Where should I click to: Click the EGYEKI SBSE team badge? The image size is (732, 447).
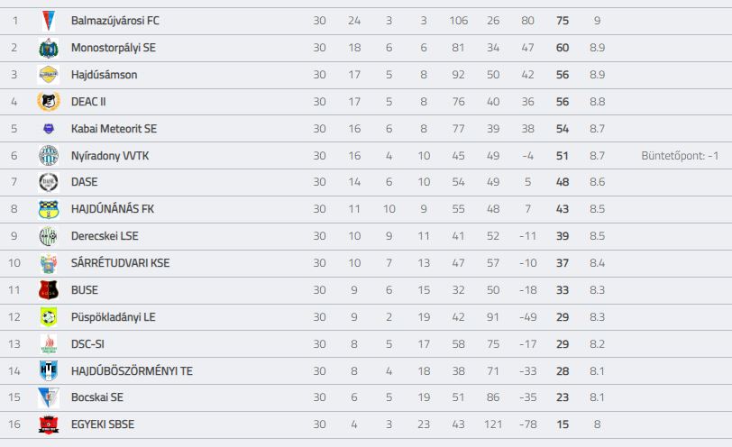click(x=49, y=424)
